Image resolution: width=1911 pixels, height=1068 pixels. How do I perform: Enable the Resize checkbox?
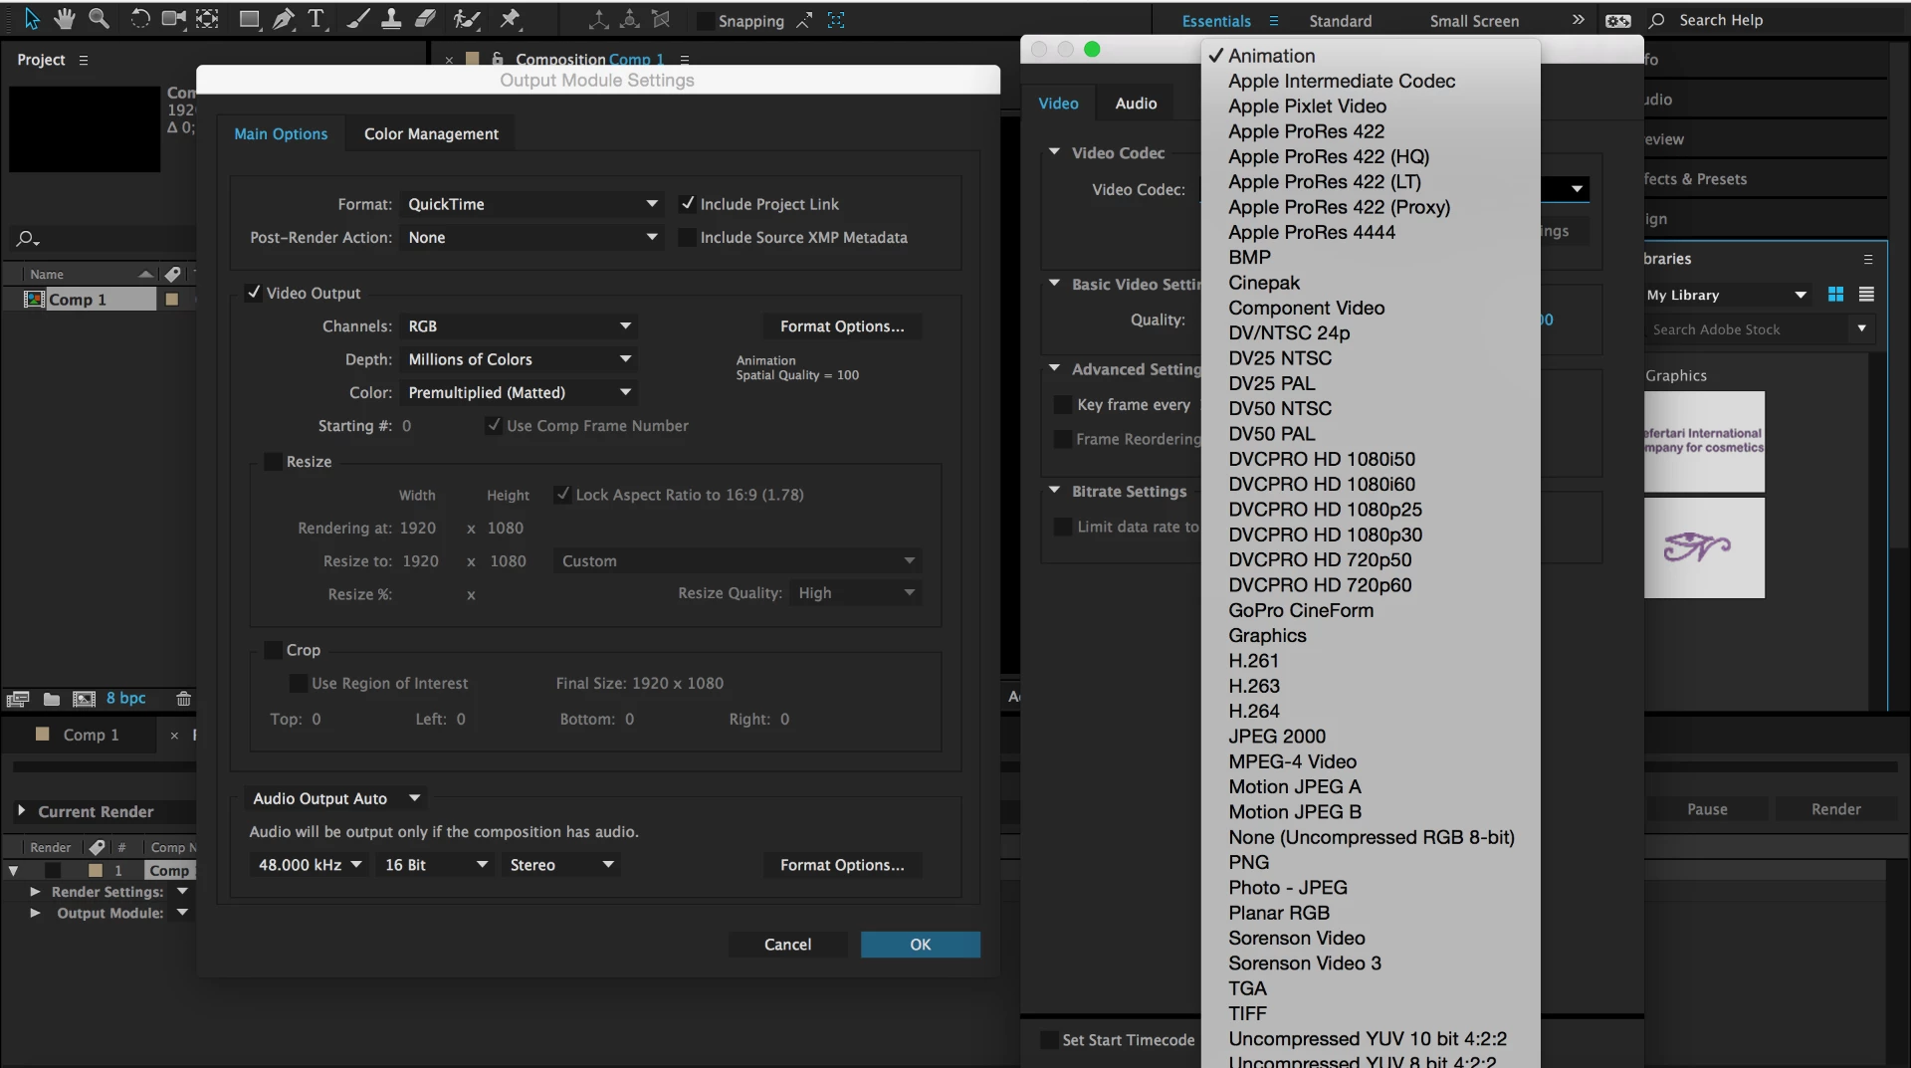click(x=273, y=462)
